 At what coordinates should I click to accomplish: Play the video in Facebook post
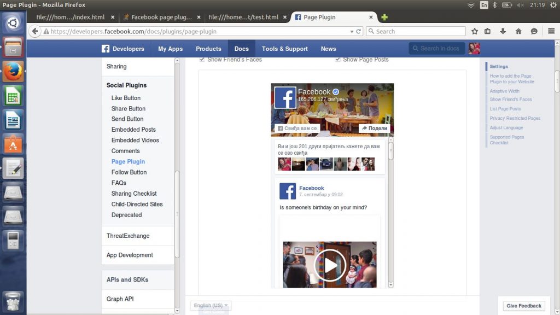[x=329, y=265]
